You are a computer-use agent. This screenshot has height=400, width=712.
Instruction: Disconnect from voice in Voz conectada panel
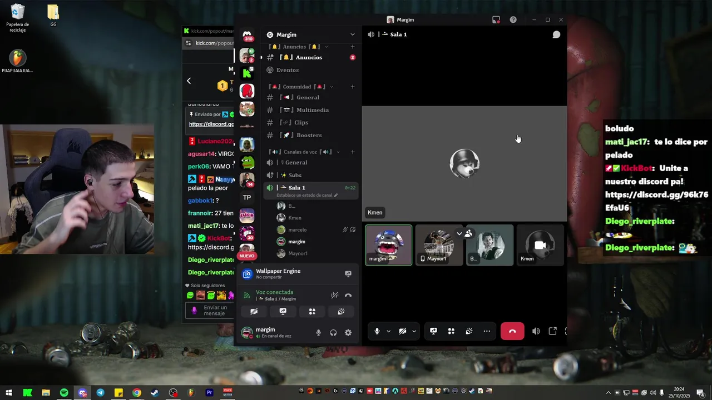(348, 296)
